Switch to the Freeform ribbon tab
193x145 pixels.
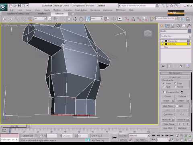pos(42,14)
